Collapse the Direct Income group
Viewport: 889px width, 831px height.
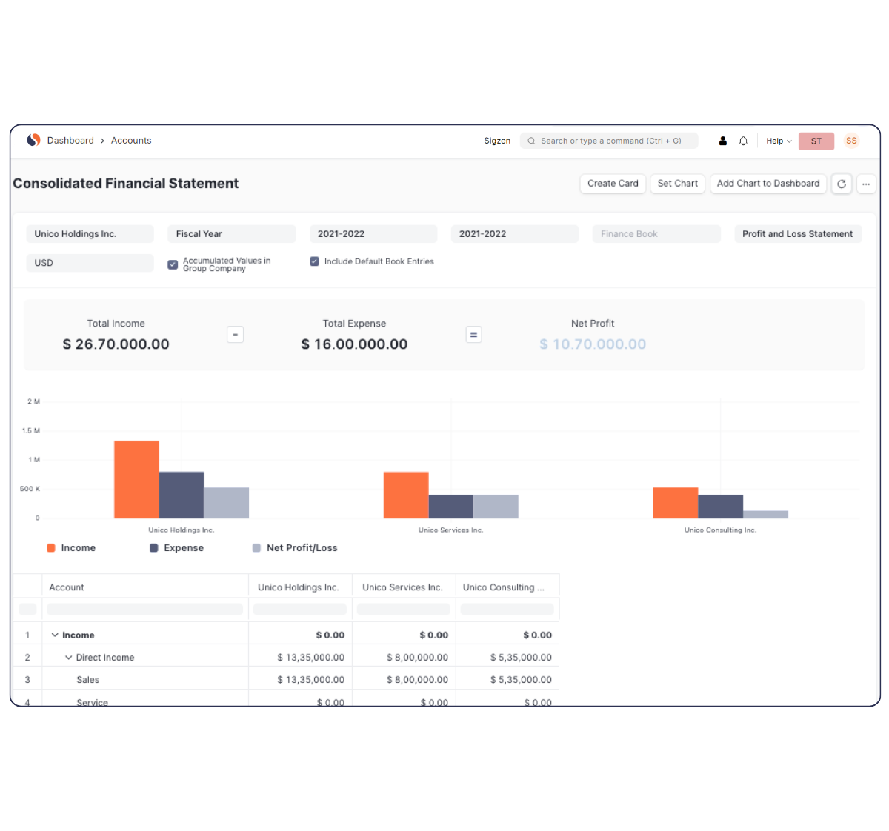[x=68, y=658]
